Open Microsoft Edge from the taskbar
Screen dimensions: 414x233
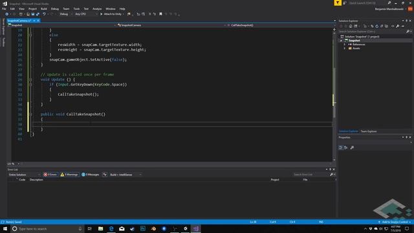111,228
